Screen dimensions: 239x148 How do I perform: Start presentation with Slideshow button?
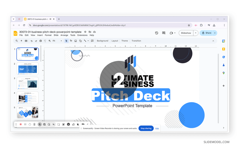pyautogui.click(x=186, y=33)
